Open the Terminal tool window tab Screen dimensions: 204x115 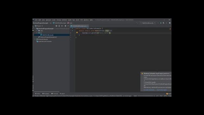coord(55,94)
